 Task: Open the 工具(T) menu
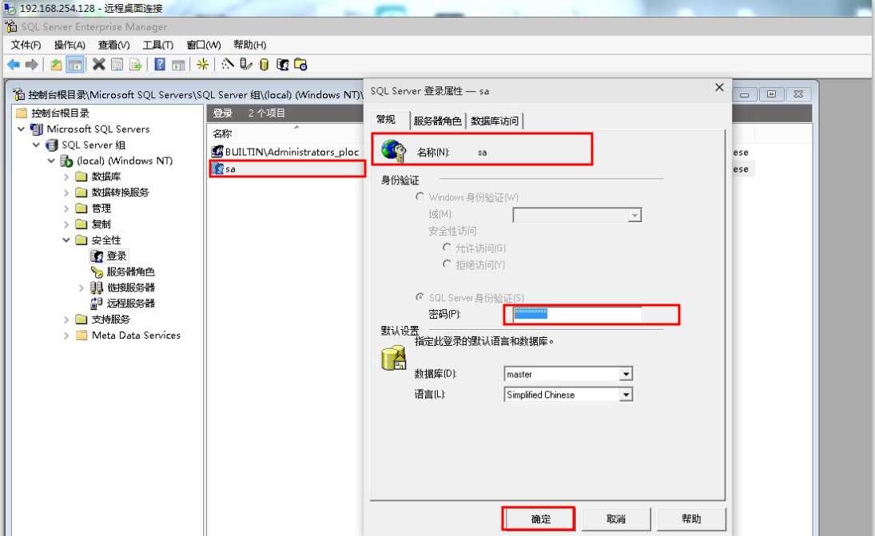pos(158,45)
